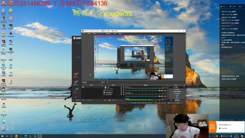Image resolution: width=245 pixels, height=138 pixels.
Task: Move the scene up in the Scenes list
Action: [x=88, y=100]
